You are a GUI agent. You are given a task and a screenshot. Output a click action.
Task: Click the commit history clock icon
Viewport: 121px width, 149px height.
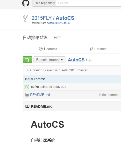click(41, 49)
